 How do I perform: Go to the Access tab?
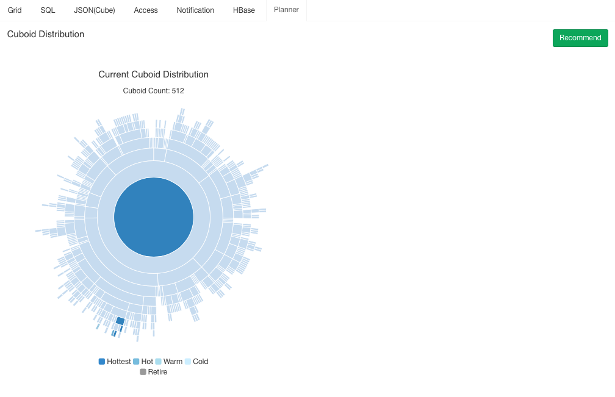146,10
